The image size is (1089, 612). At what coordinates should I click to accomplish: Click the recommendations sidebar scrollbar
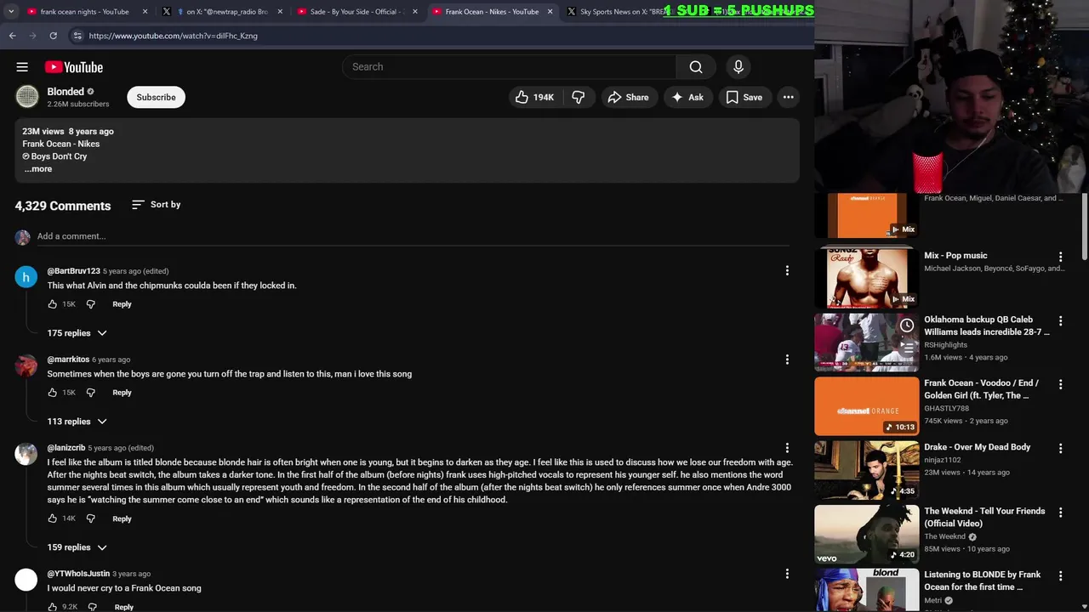pyautogui.click(x=1084, y=227)
